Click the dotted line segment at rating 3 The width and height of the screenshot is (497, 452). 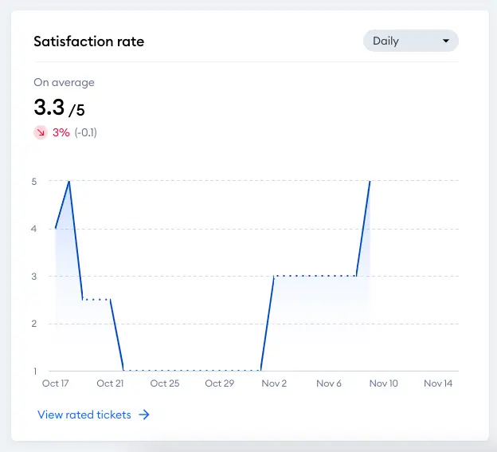[x=315, y=276]
